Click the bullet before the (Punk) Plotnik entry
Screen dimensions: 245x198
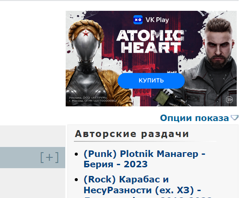[x=76, y=154]
